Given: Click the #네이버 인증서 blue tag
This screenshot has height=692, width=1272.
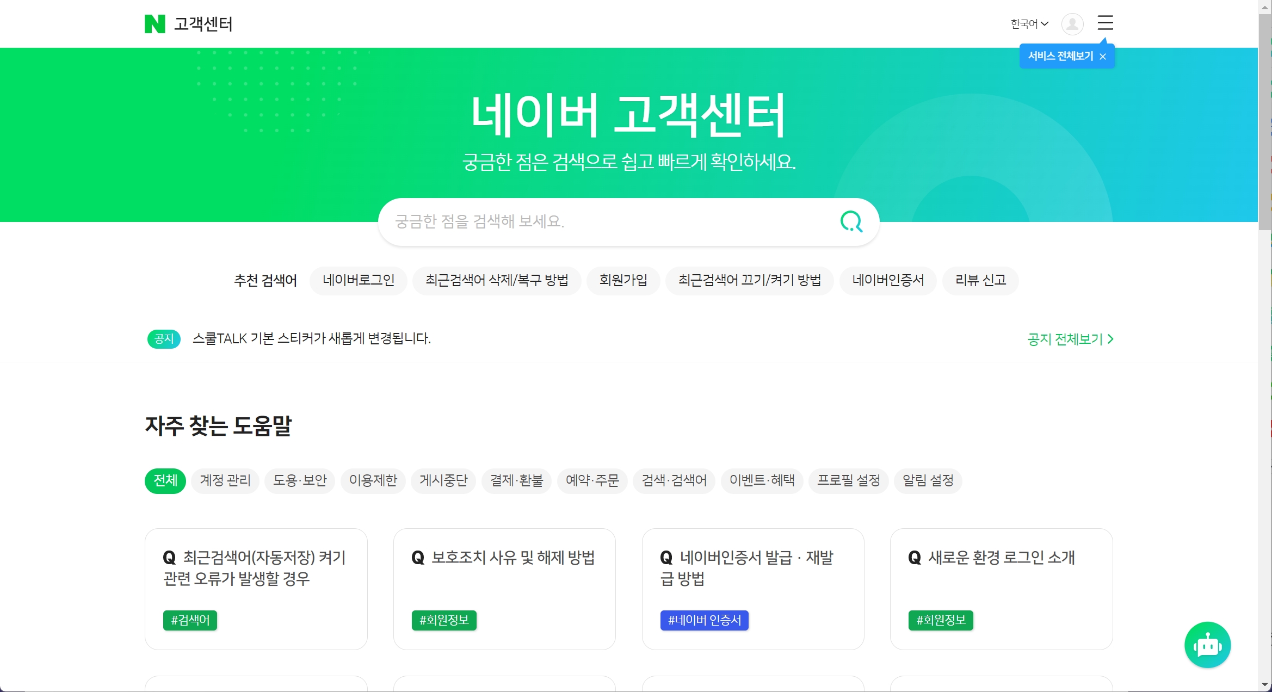Looking at the screenshot, I should [704, 620].
